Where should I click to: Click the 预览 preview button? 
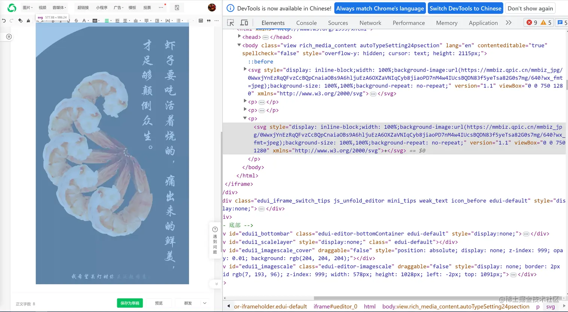tap(159, 303)
